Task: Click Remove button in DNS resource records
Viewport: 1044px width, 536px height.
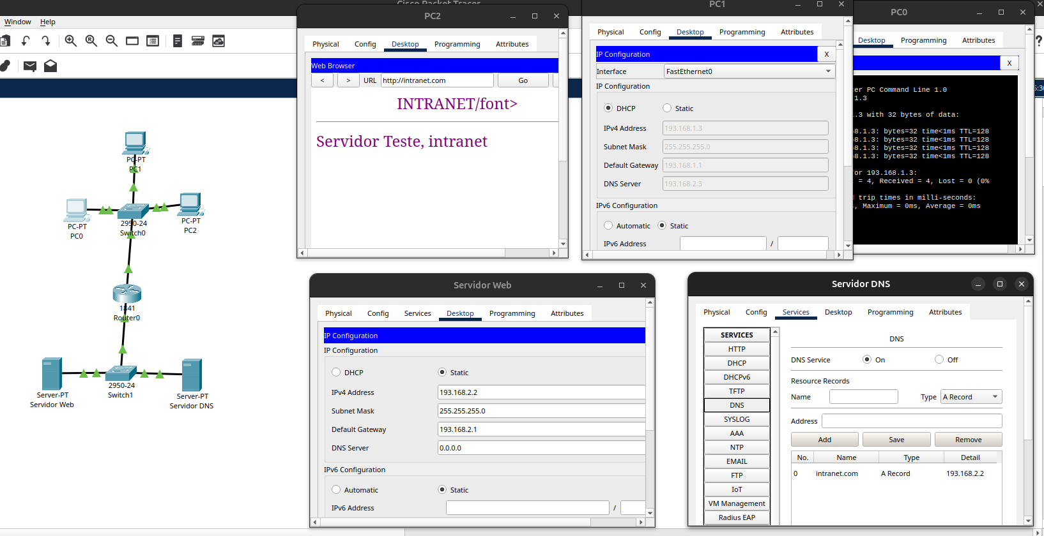Action: (969, 440)
